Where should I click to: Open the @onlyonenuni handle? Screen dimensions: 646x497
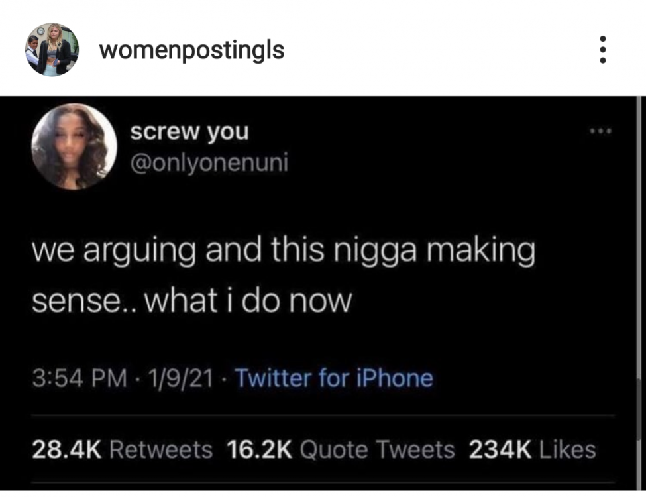[209, 163]
